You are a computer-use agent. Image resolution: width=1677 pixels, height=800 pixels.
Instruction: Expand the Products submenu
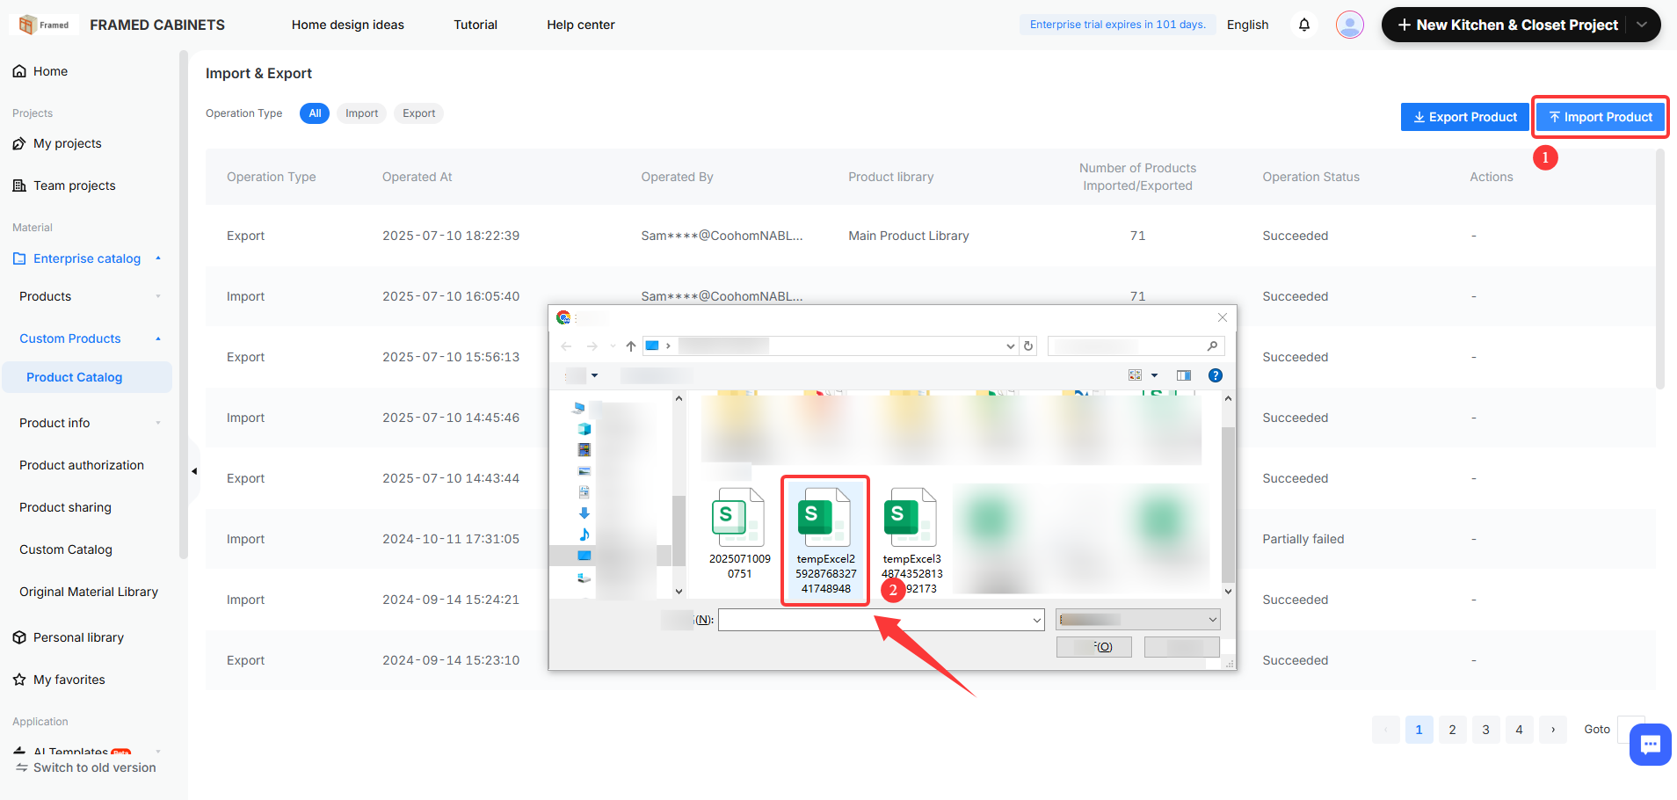[x=158, y=296]
